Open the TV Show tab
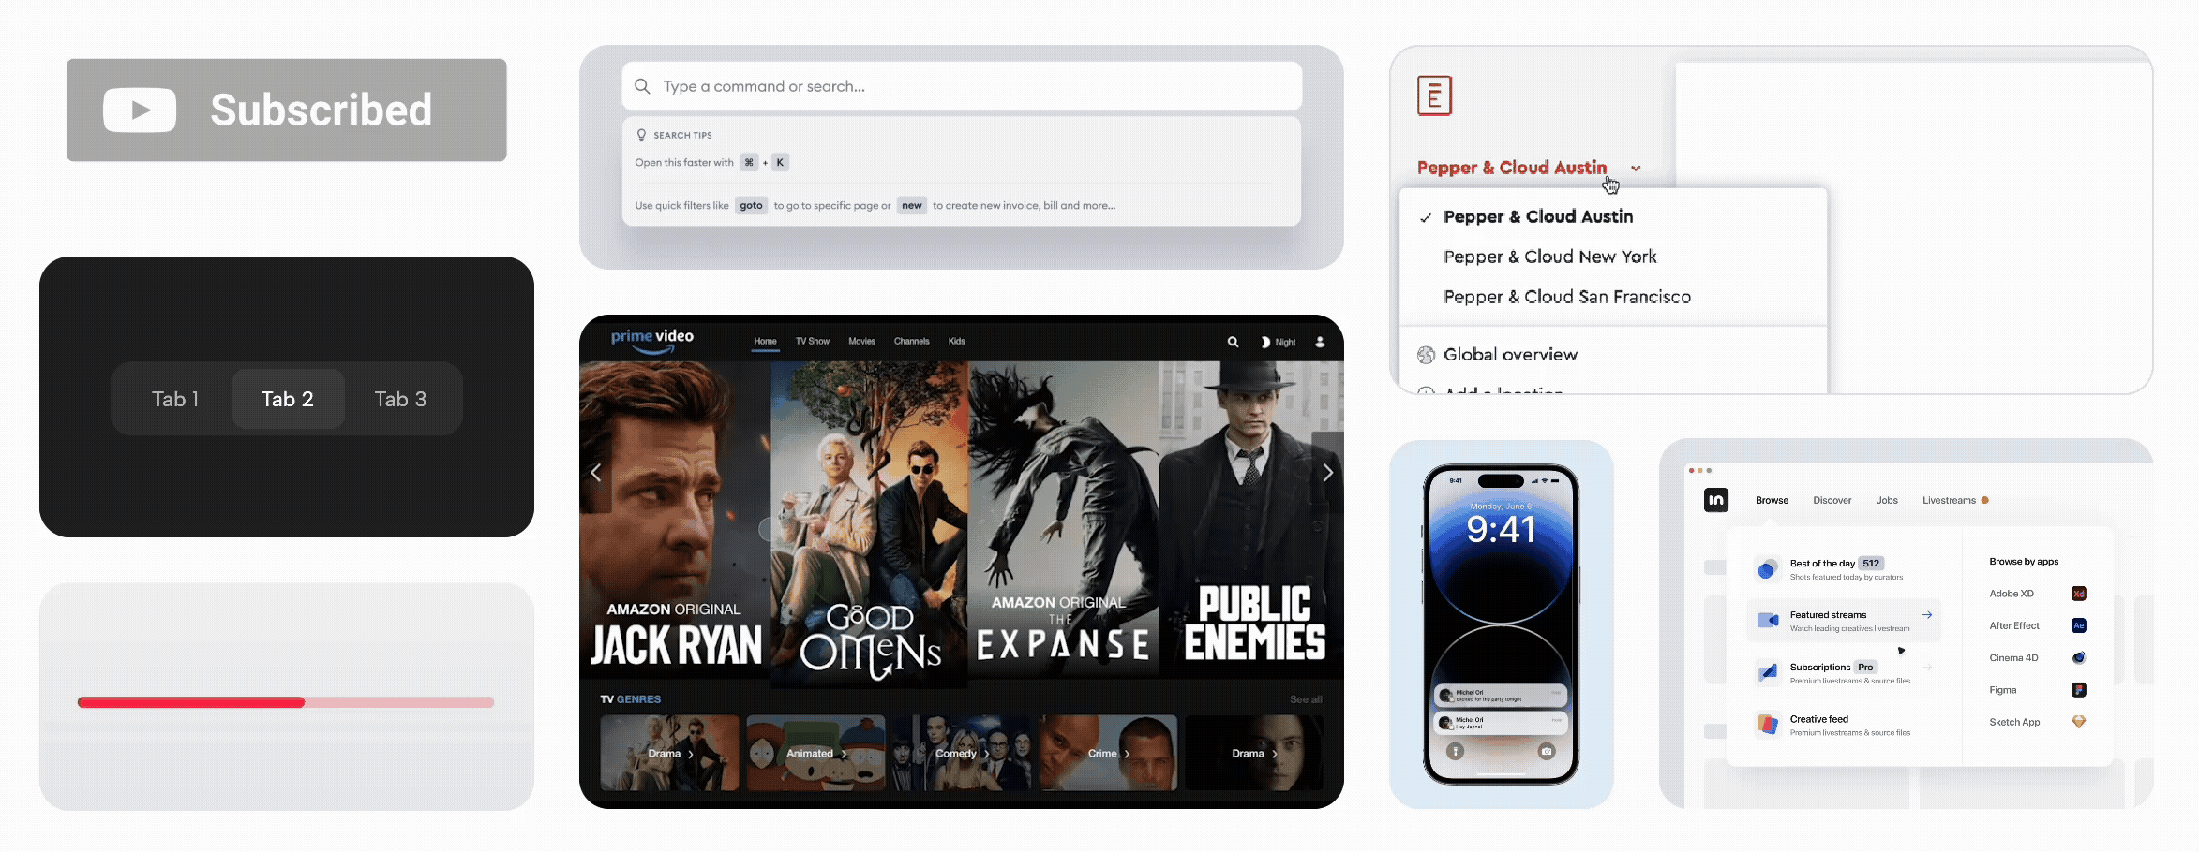The width and height of the screenshot is (2199, 852). pyautogui.click(x=813, y=342)
